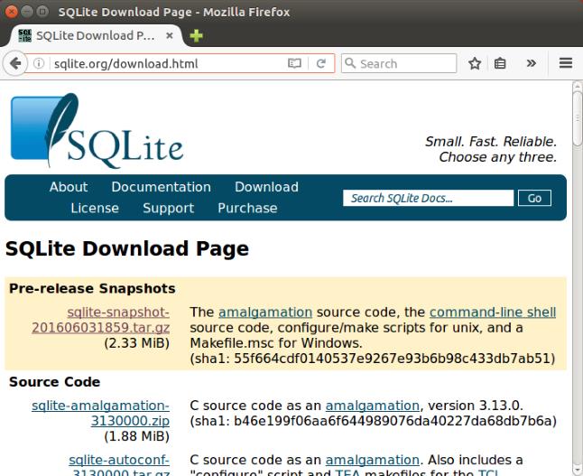583x476 pixels.
Task: Open the Firefox hamburger menu
Action: point(566,63)
